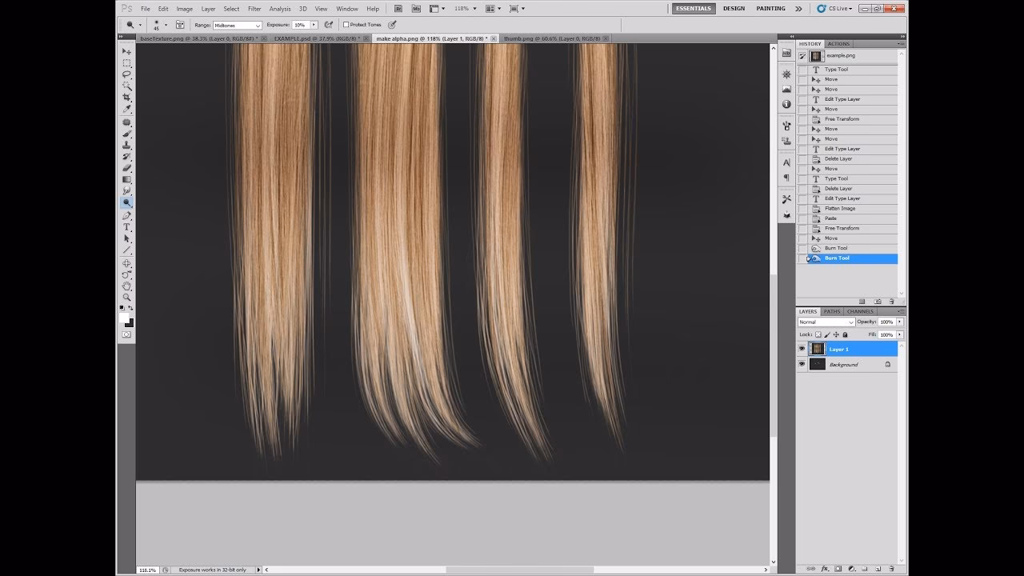The image size is (1024, 576).
Task: Open the Filter menu
Action: [254, 9]
